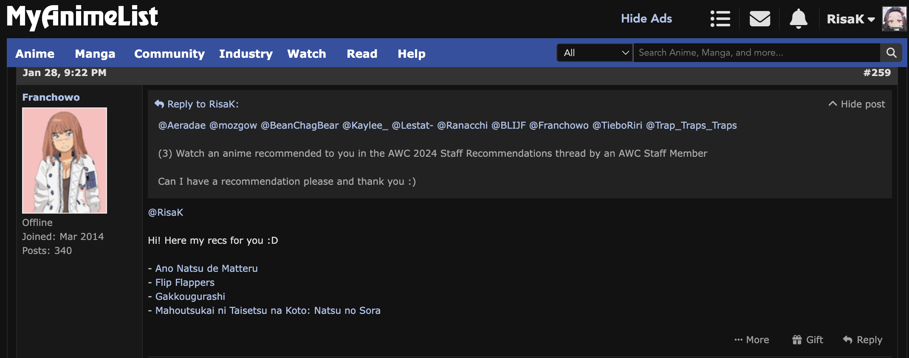The image size is (909, 358).
Task: Open the Flip Flappers anime link
Action: click(x=185, y=282)
